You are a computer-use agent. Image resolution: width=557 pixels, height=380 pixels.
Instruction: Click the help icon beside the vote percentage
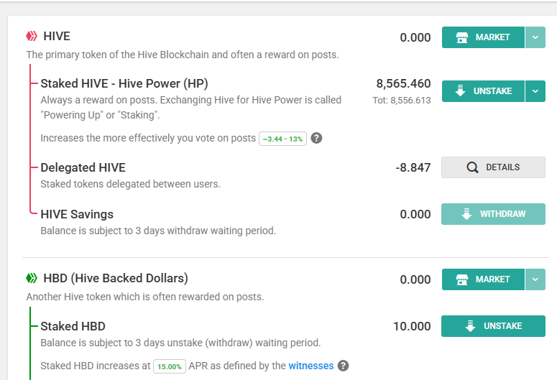(316, 138)
